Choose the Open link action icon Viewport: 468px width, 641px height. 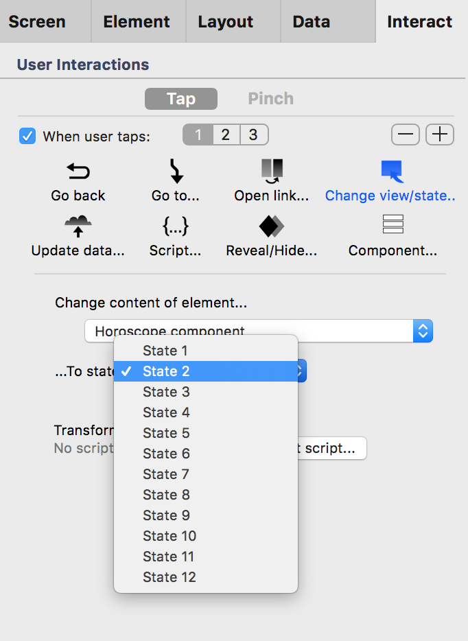click(x=272, y=171)
